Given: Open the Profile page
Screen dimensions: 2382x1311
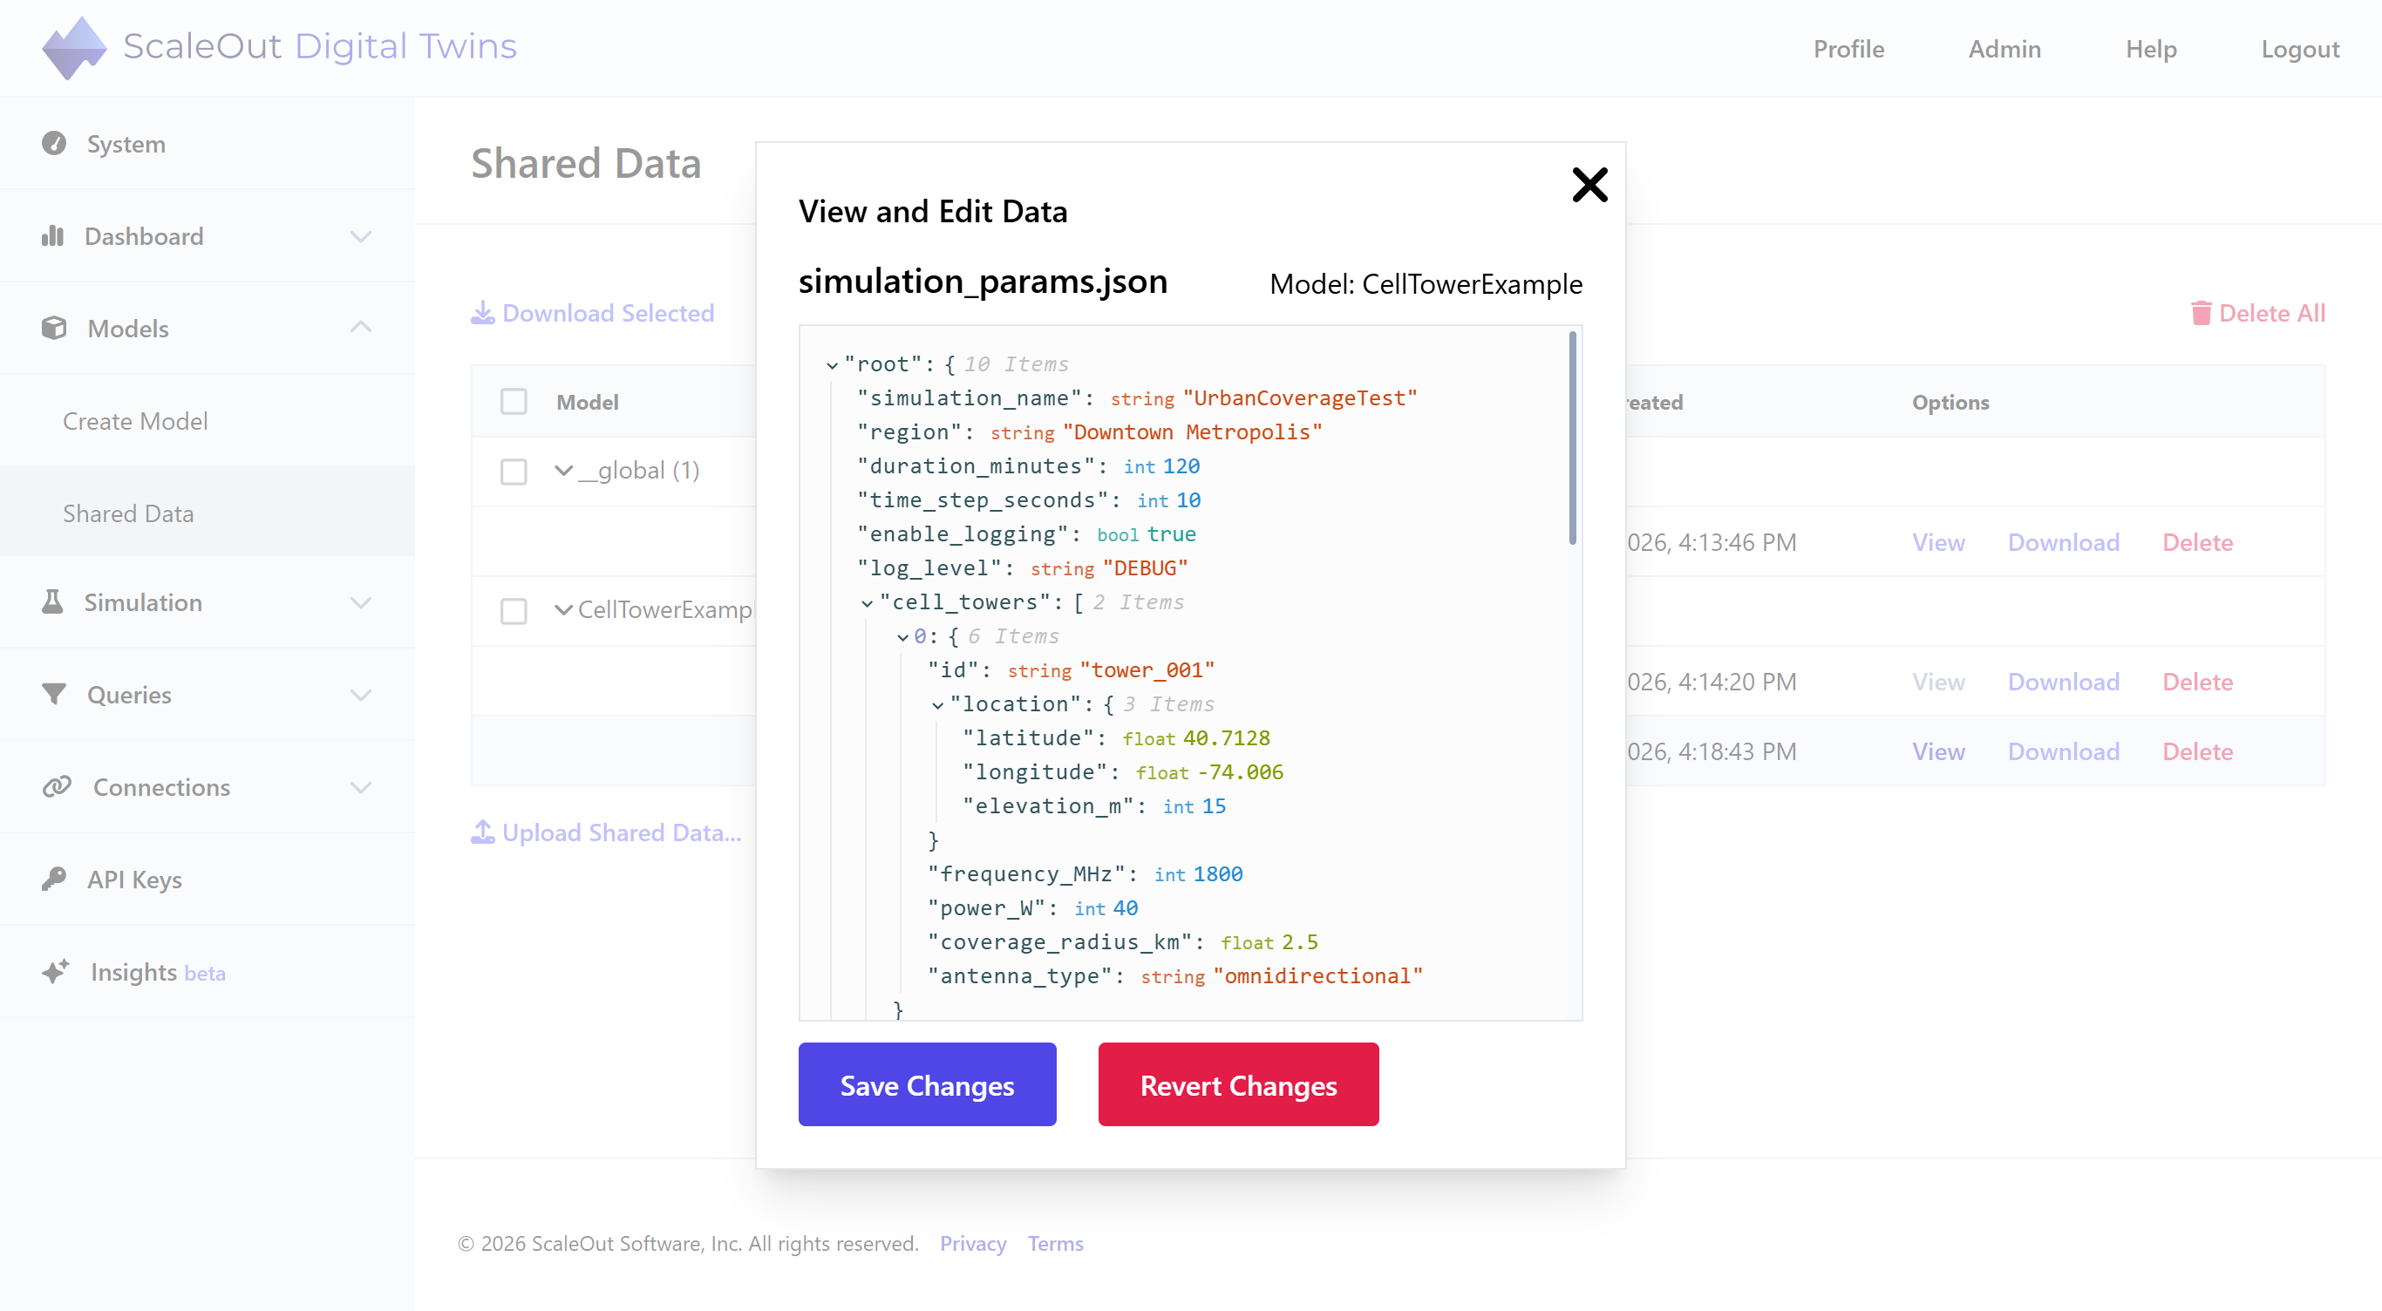Looking at the screenshot, I should pyautogui.click(x=1848, y=49).
